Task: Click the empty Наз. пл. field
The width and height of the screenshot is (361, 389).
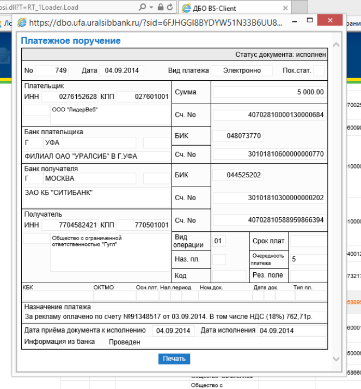Action: [219, 260]
